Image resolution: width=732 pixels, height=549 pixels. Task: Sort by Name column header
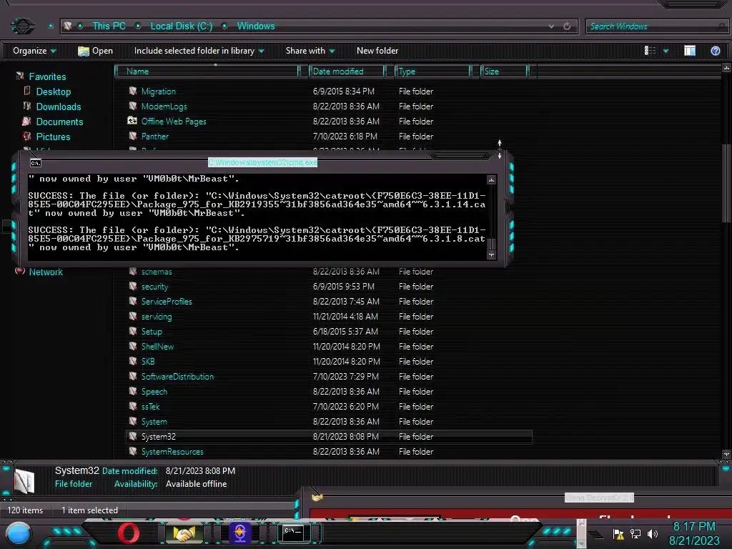coord(208,71)
